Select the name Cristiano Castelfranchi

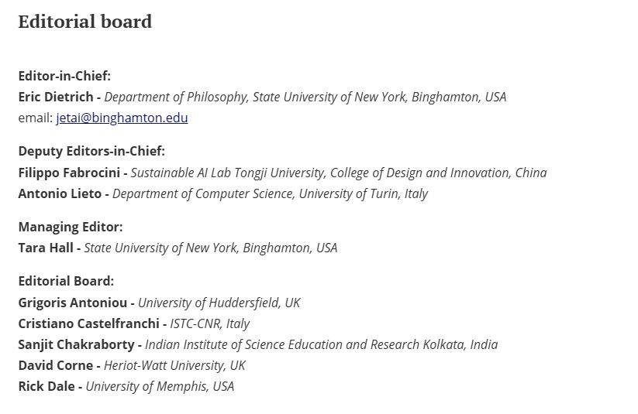pos(88,323)
